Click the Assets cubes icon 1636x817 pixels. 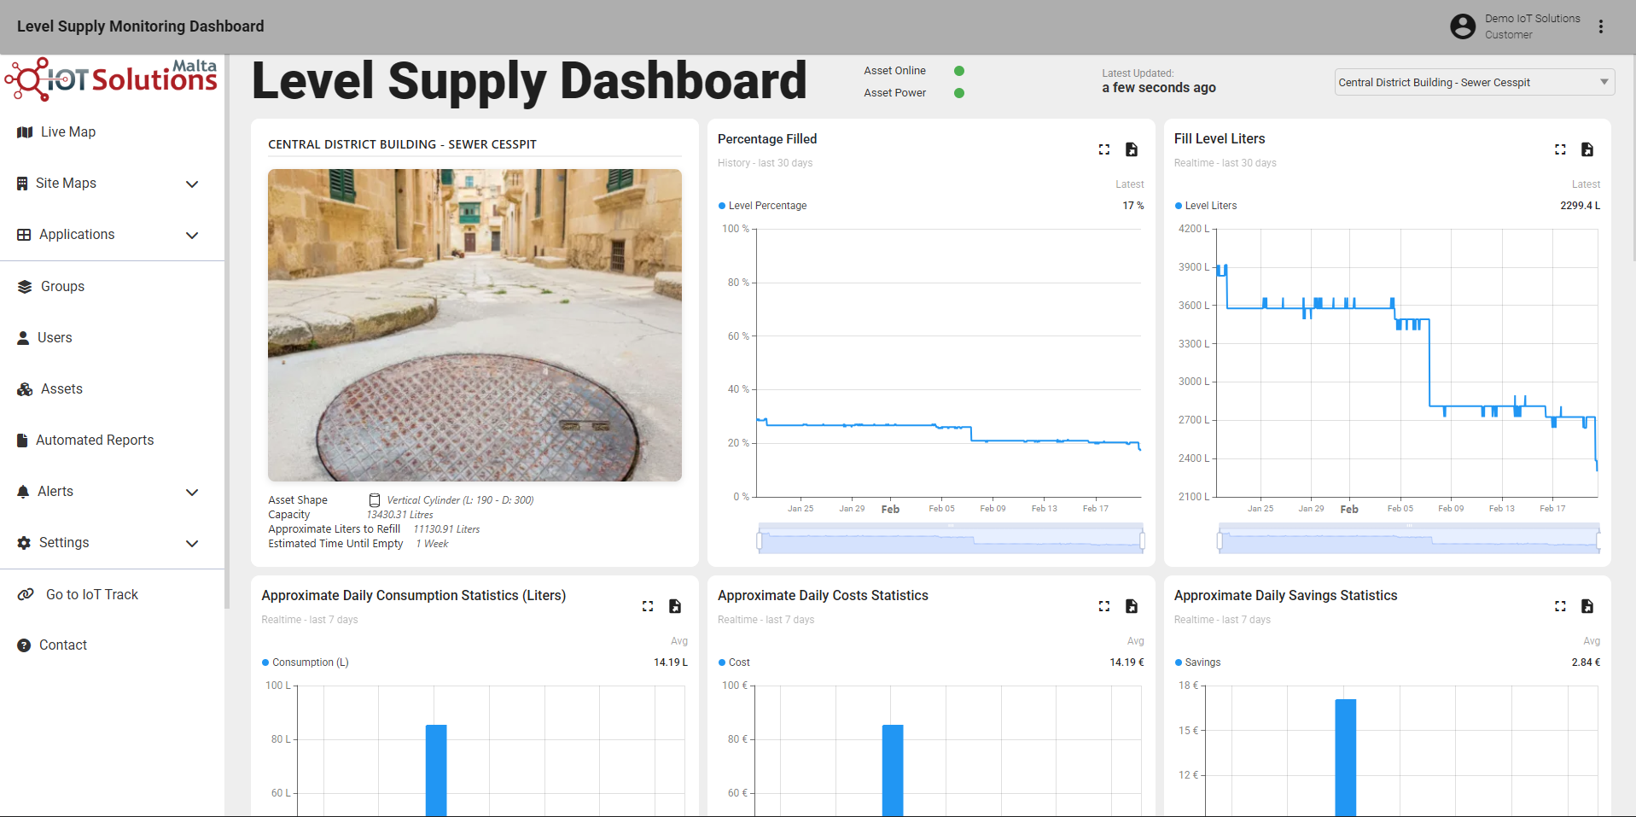(25, 389)
